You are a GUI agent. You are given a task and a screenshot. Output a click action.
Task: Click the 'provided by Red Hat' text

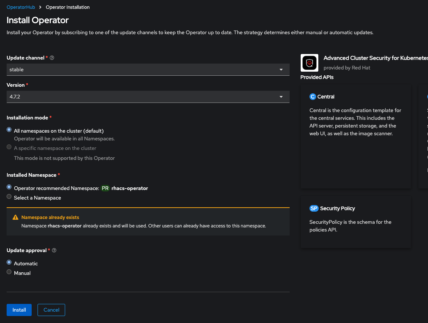[x=347, y=68]
